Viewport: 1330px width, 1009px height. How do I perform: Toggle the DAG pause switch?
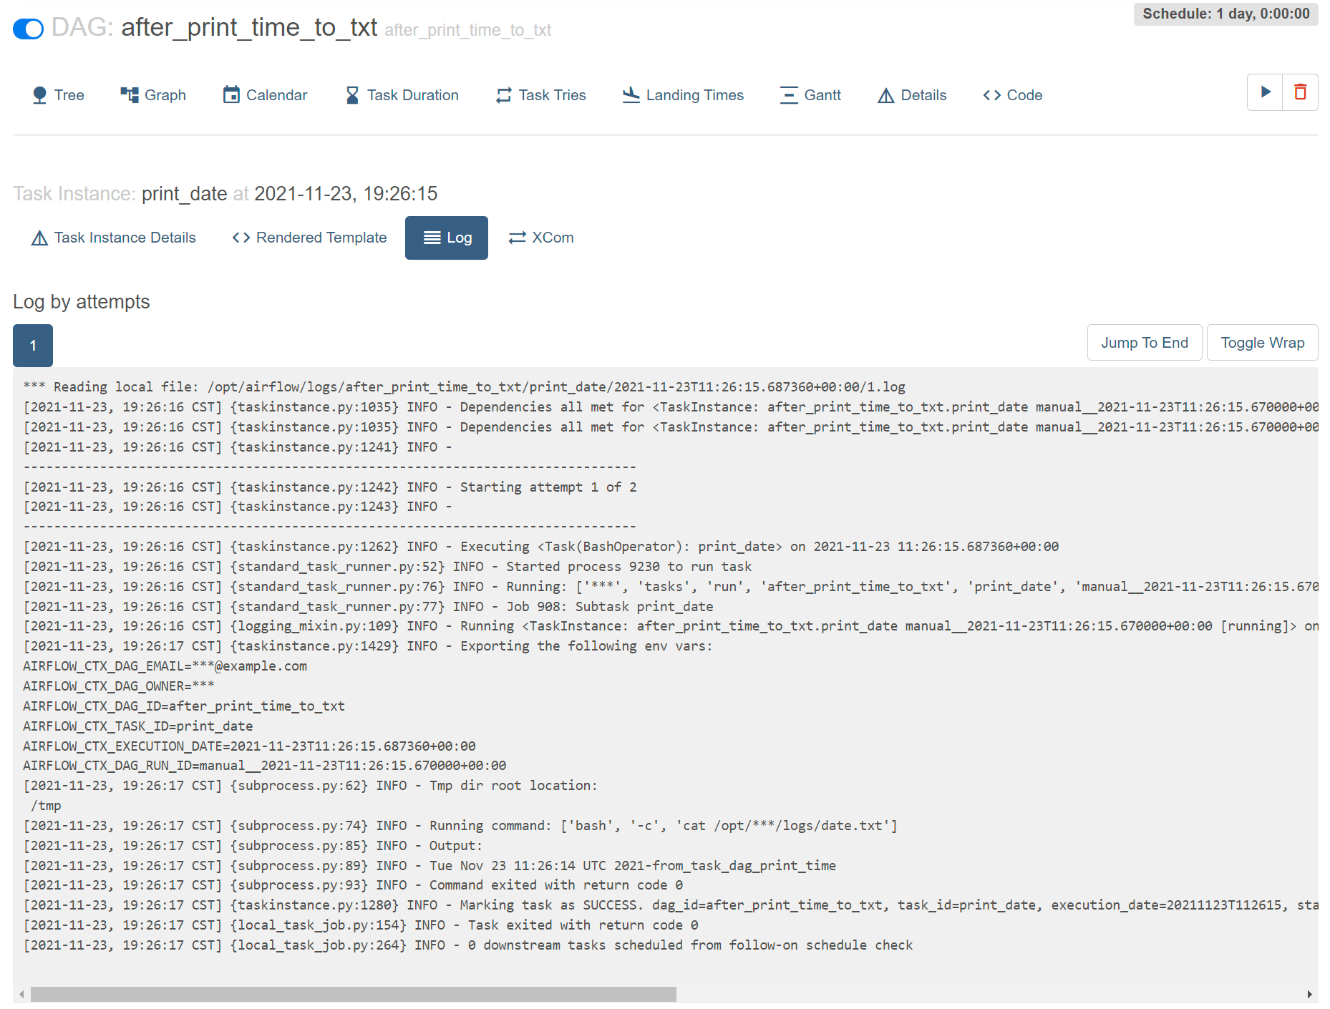click(x=29, y=29)
